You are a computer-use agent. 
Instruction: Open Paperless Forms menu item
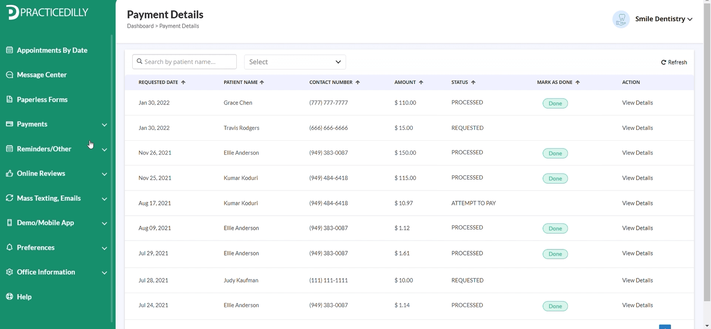coord(42,99)
